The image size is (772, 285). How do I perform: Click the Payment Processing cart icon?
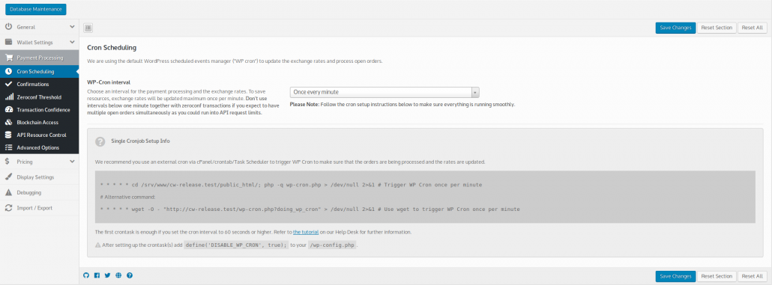pos(8,58)
